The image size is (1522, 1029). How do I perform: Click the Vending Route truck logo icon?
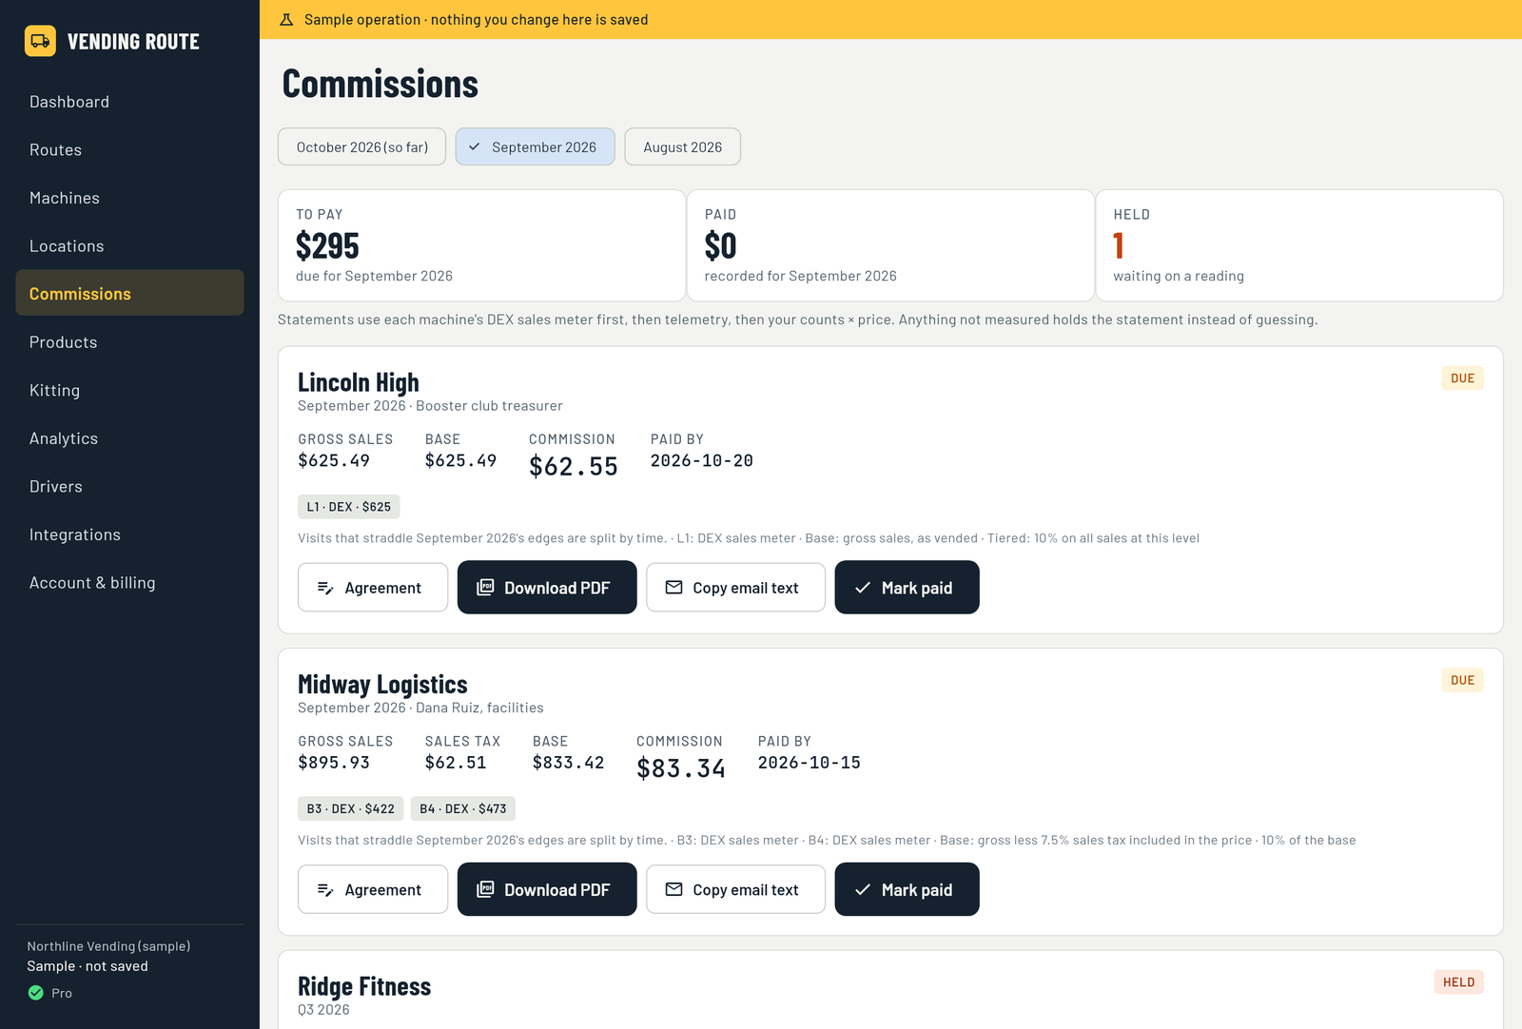click(40, 41)
